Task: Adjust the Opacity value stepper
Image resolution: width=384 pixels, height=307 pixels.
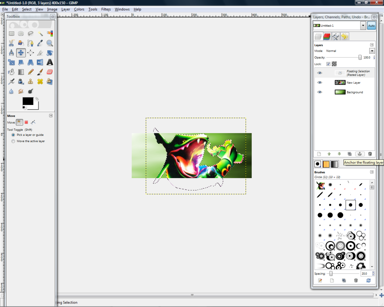Action: 374,57
